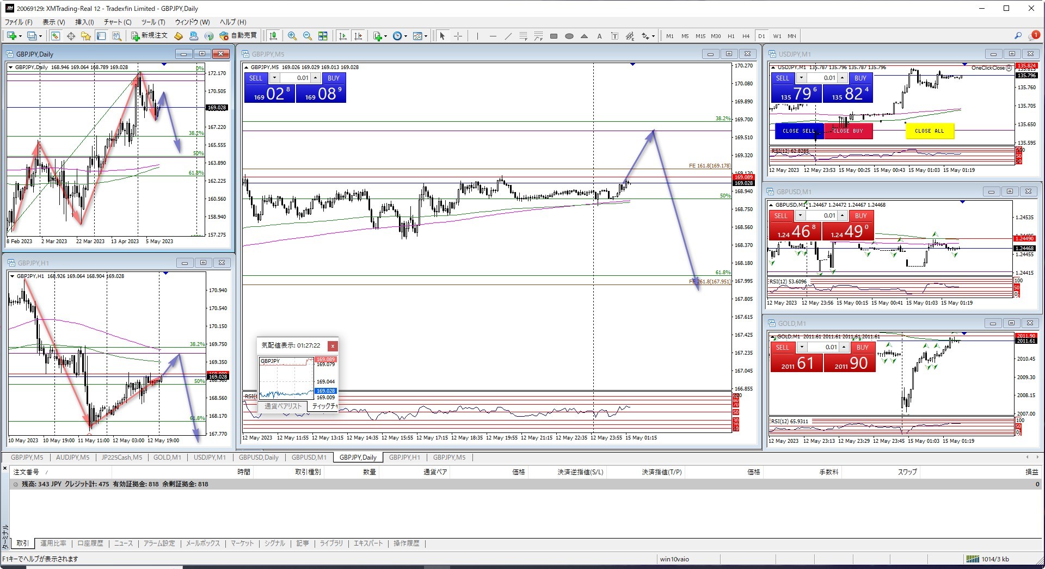The width and height of the screenshot is (1045, 569).
Task: Click the lot size field on GBPJPY,M5
Action: [x=296, y=78]
